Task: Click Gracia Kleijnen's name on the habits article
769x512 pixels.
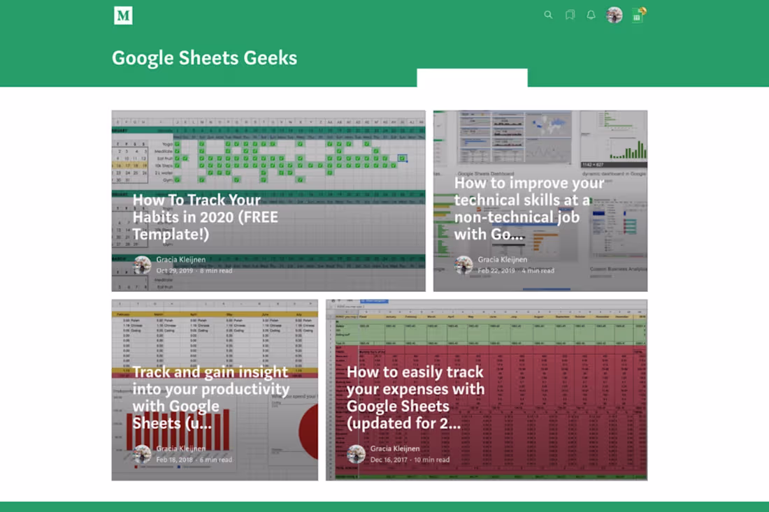Action: (180, 260)
